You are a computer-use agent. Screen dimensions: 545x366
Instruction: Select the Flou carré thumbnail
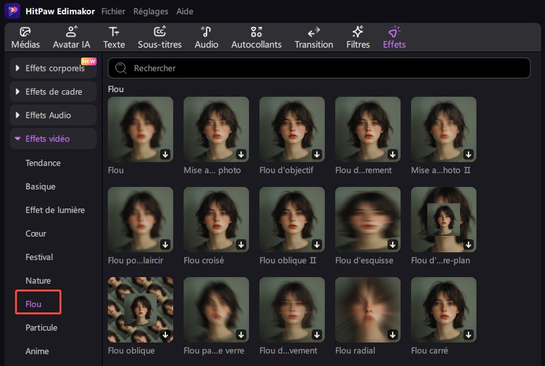(x=444, y=310)
